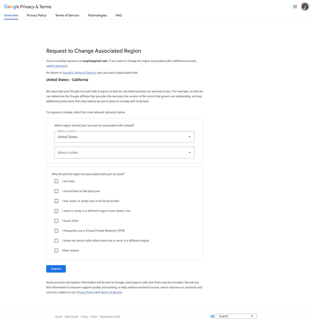Click the feedback chat icon near language selector
Image resolution: width=312 pixels, height=321 pixels.
click(x=212, y=316)
